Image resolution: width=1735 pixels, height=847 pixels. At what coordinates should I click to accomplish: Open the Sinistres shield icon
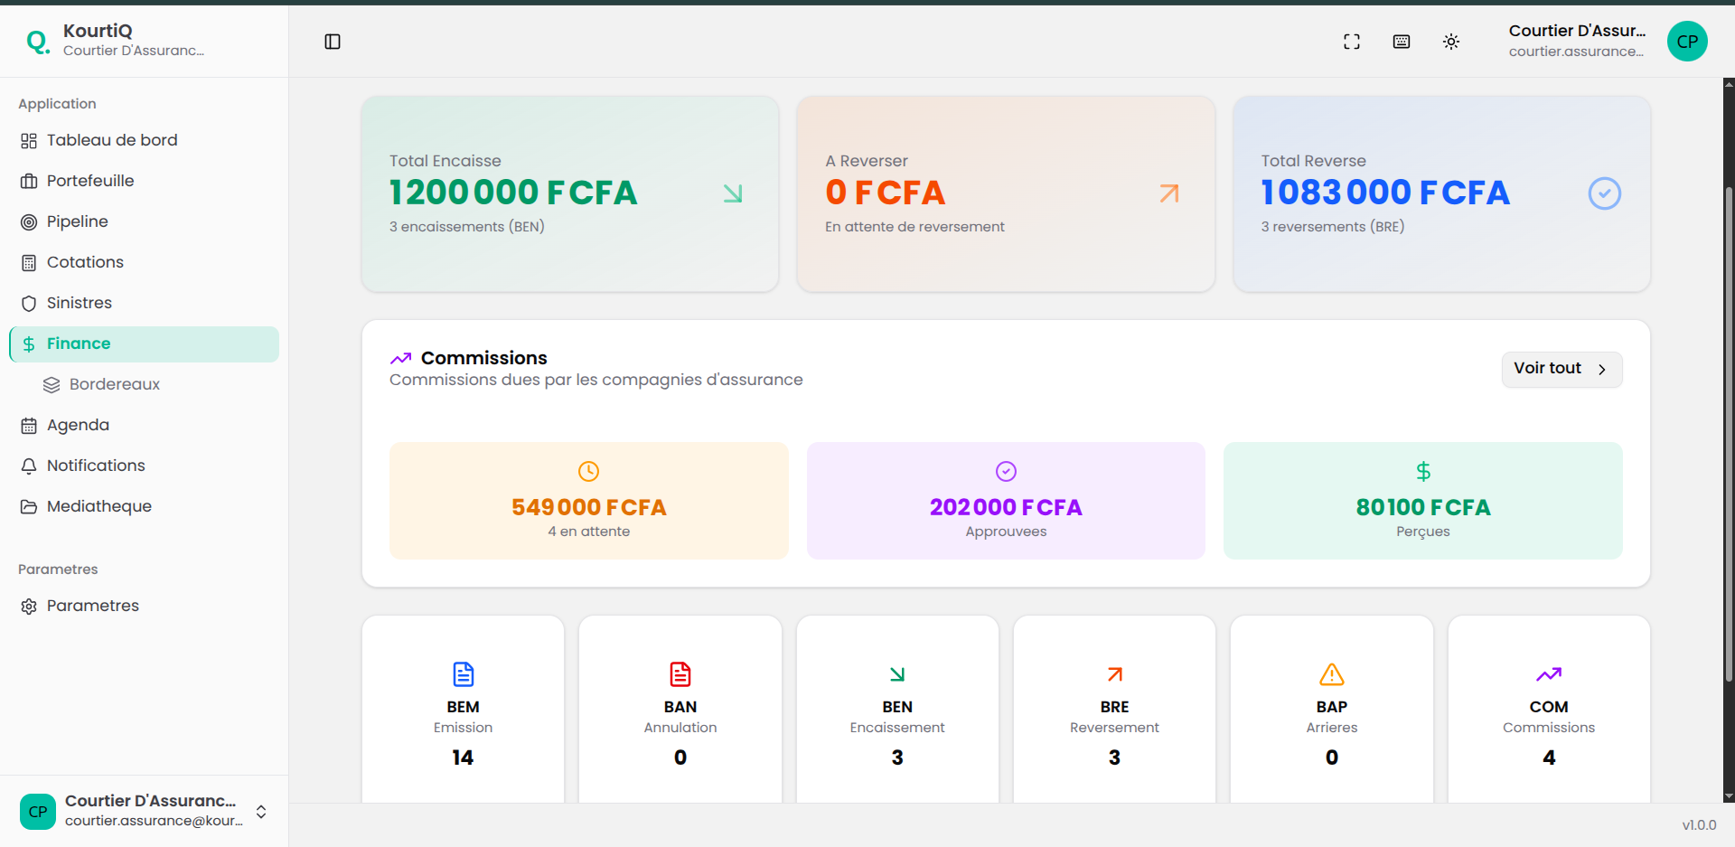tap(28, 302)
